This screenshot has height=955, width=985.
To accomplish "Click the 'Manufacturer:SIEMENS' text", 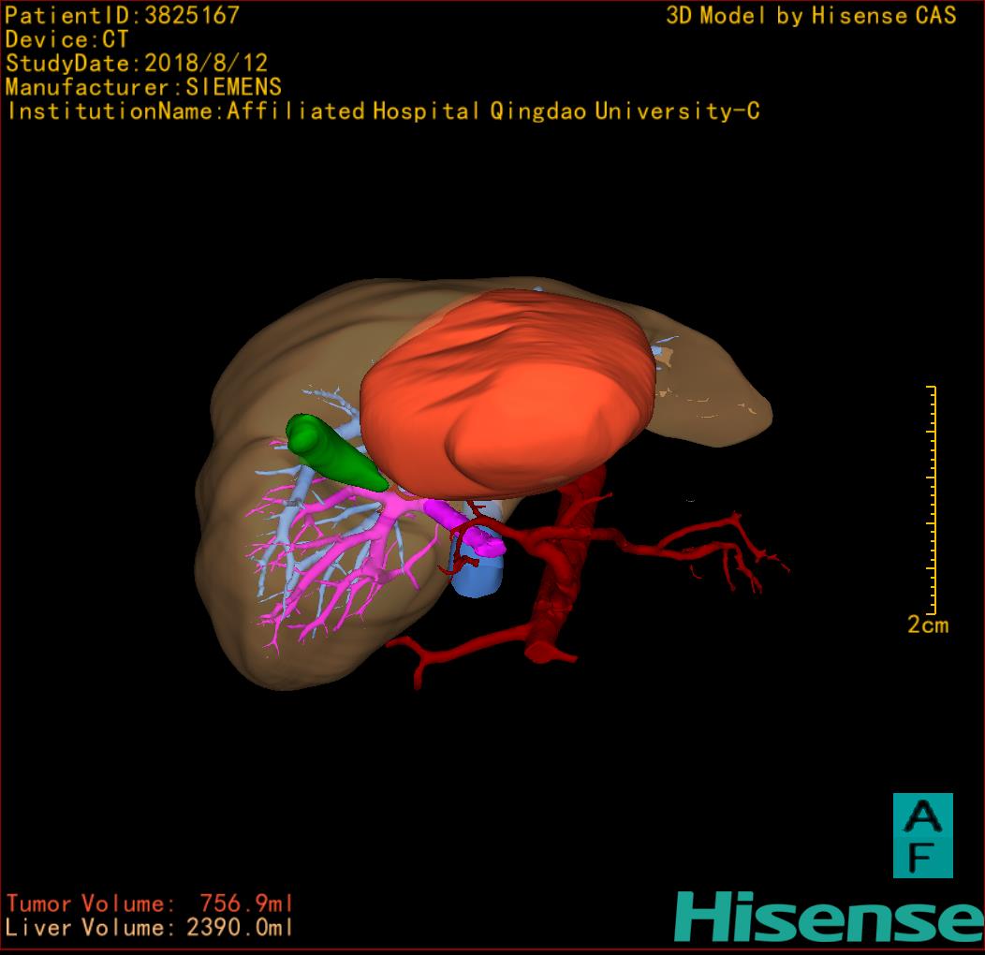I will point(143,87).
